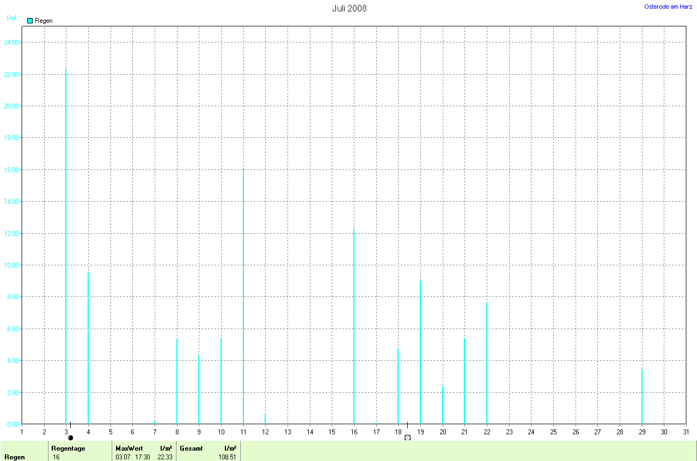The width and height of the screenshot is (697, 461).
Task: Click day 31 on the x-axis
Action: coord(686,432)
